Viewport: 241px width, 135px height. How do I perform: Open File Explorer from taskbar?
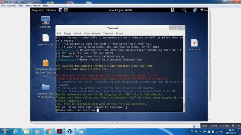(26, 132)
